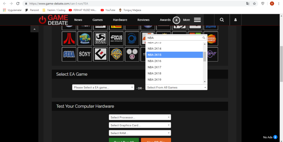Select the blue circular publisher logo
Viewport: 283px width, 142px height.
(x=132, y=39)
